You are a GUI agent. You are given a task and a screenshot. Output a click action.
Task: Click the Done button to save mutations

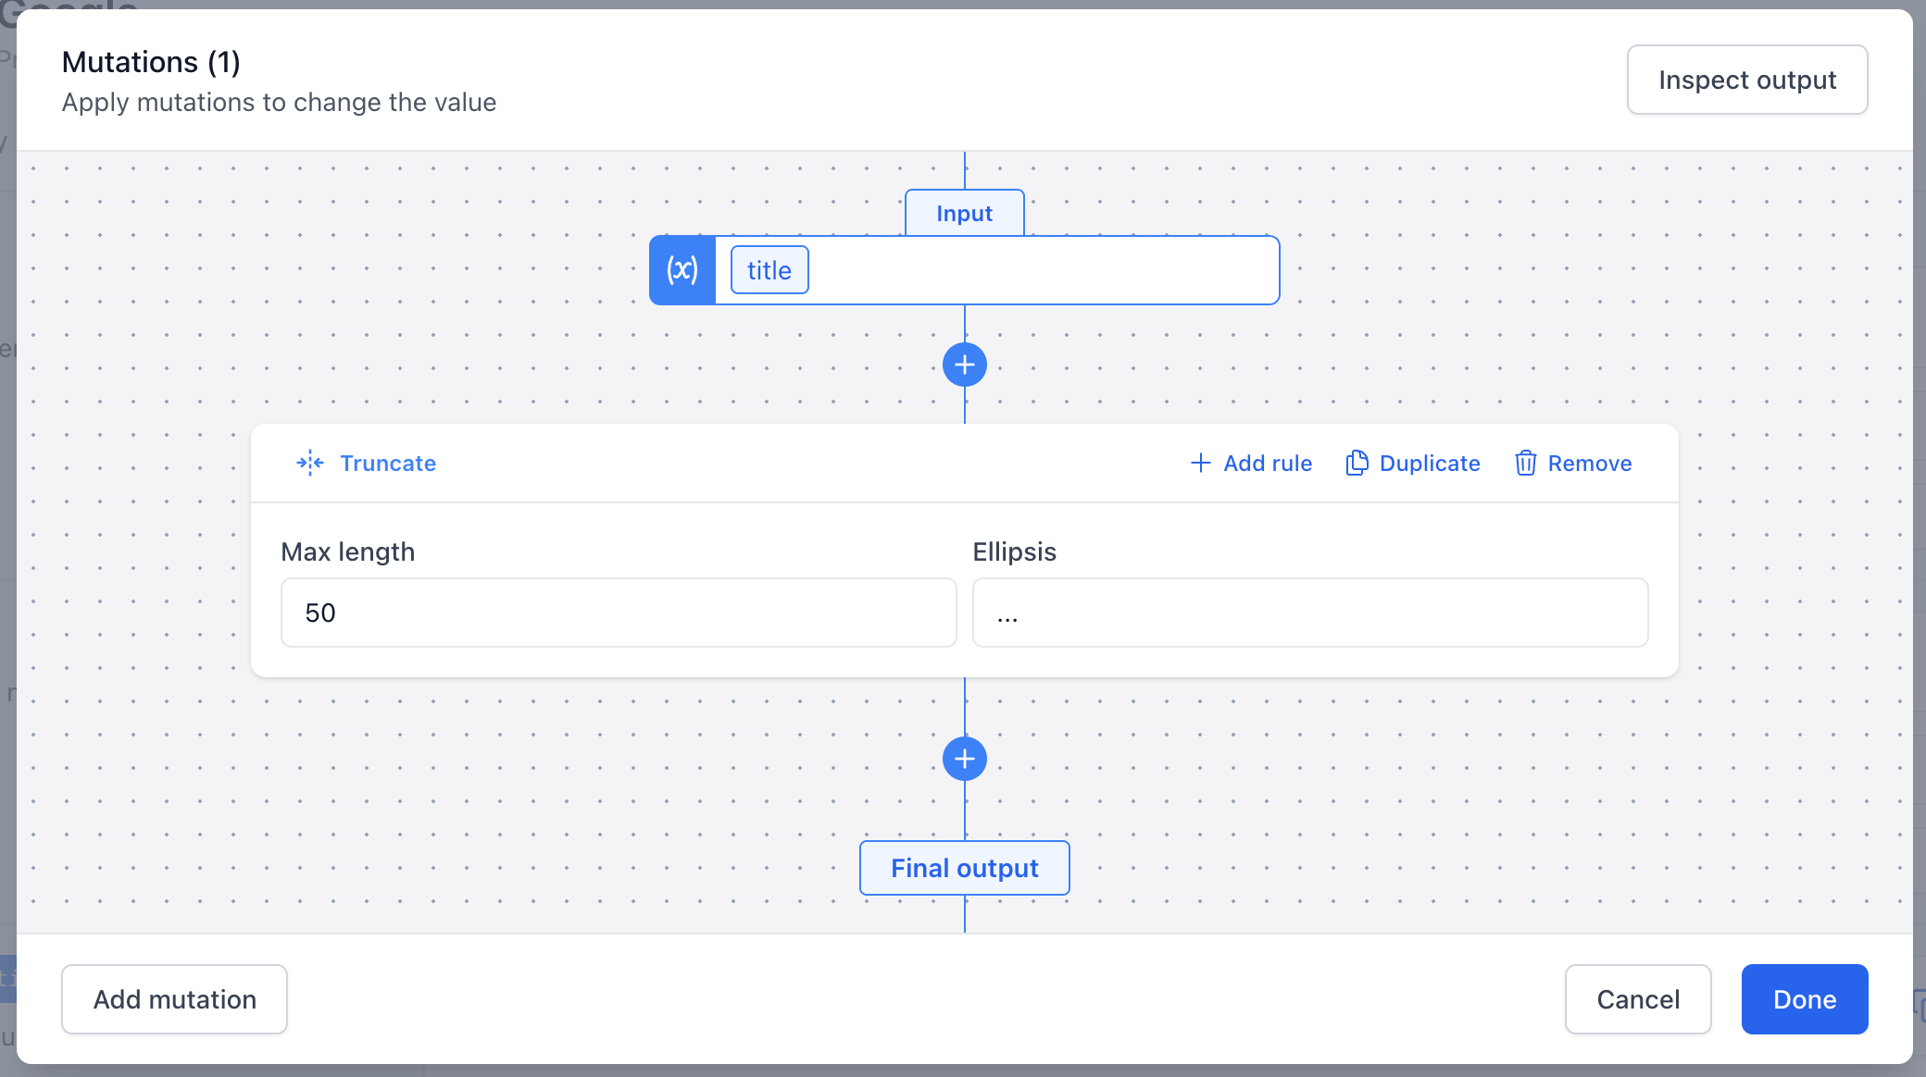click(1804, 999)
